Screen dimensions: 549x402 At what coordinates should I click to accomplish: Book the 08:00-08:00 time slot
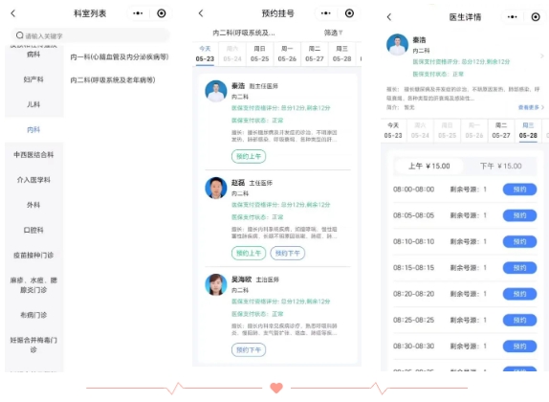click(x=519, y=190)
